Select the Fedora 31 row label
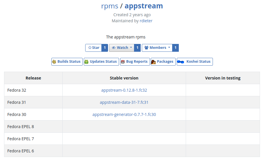The width and height of the screenshot is (262, 159). coord(16,102)
